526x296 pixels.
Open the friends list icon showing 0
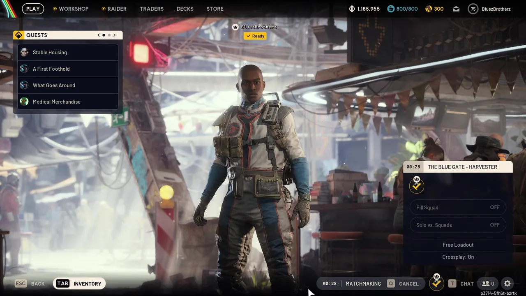coord(488,284)
